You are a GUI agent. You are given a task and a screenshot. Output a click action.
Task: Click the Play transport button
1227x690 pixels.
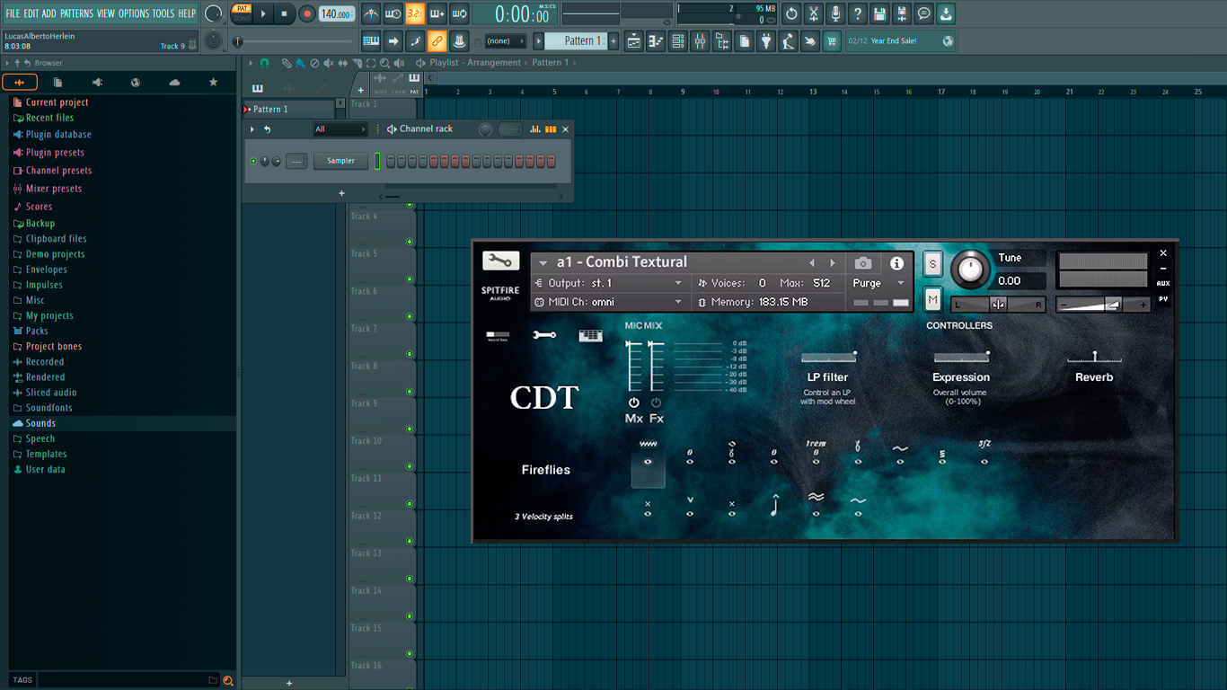(x=263, y=13)
